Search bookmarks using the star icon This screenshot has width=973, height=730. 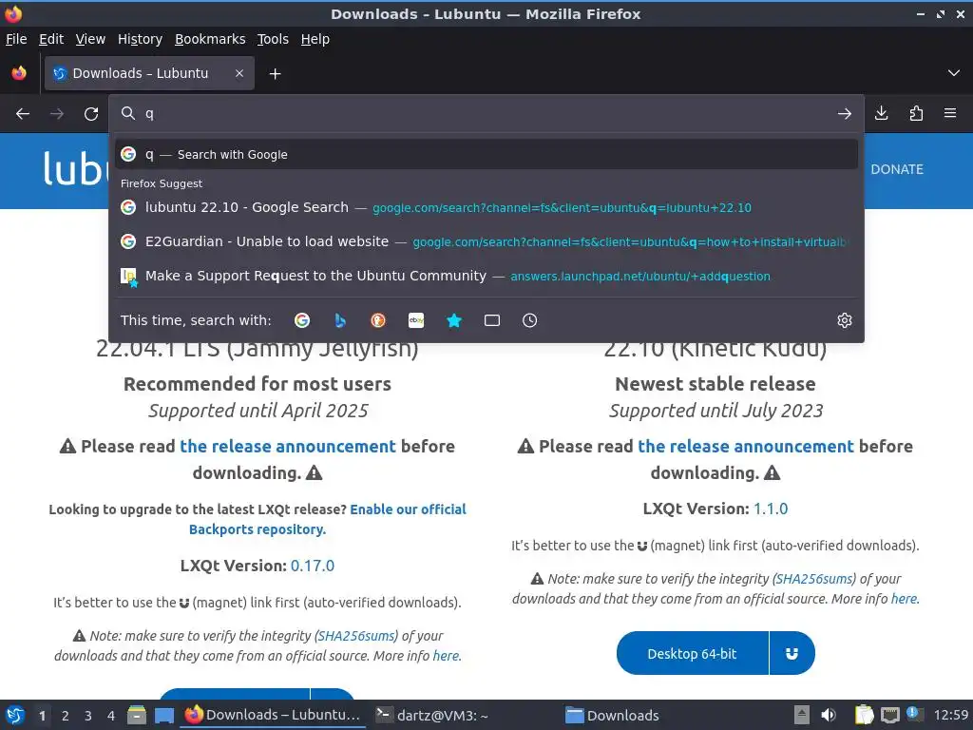[454, 320]
